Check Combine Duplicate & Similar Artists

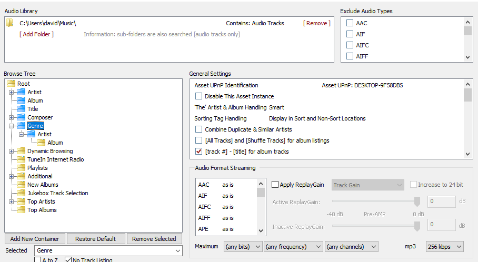click(x=198, y=129)
